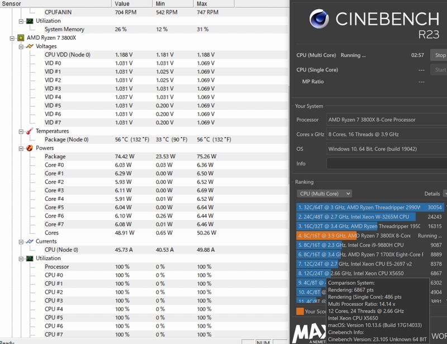Viewport: 447px width, 344px height.
Task: Click the AMD Ryzen 7 3800X chip icon
Action: coord(21,38)
